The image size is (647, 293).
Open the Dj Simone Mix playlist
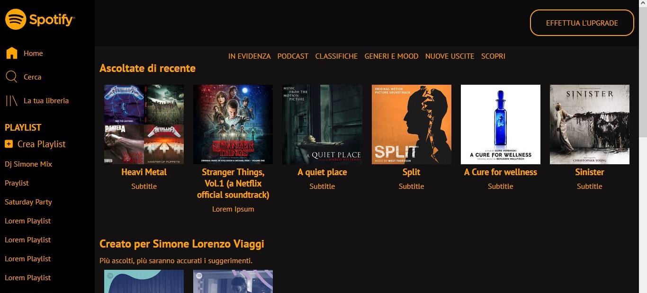point(28,164)
